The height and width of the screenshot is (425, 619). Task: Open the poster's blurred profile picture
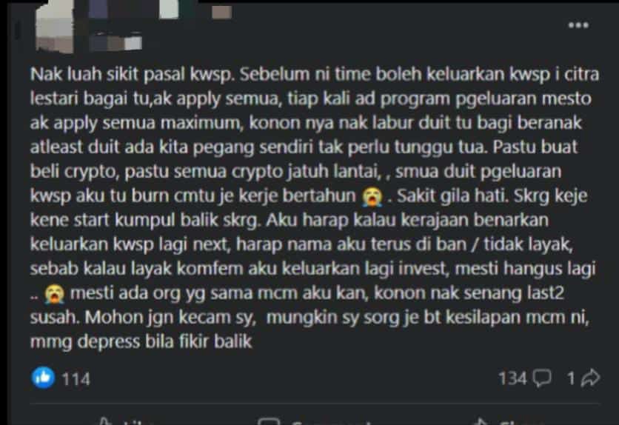pyautogui.click(x=55, y=27)
